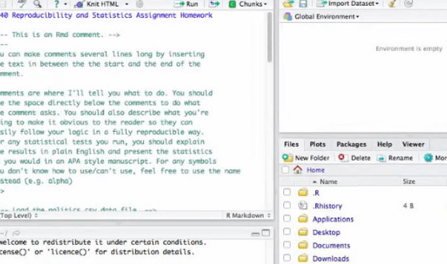447x264 pixels.
Task: Open the Import Dataset dropdown
Action: [x=348, y=4]
